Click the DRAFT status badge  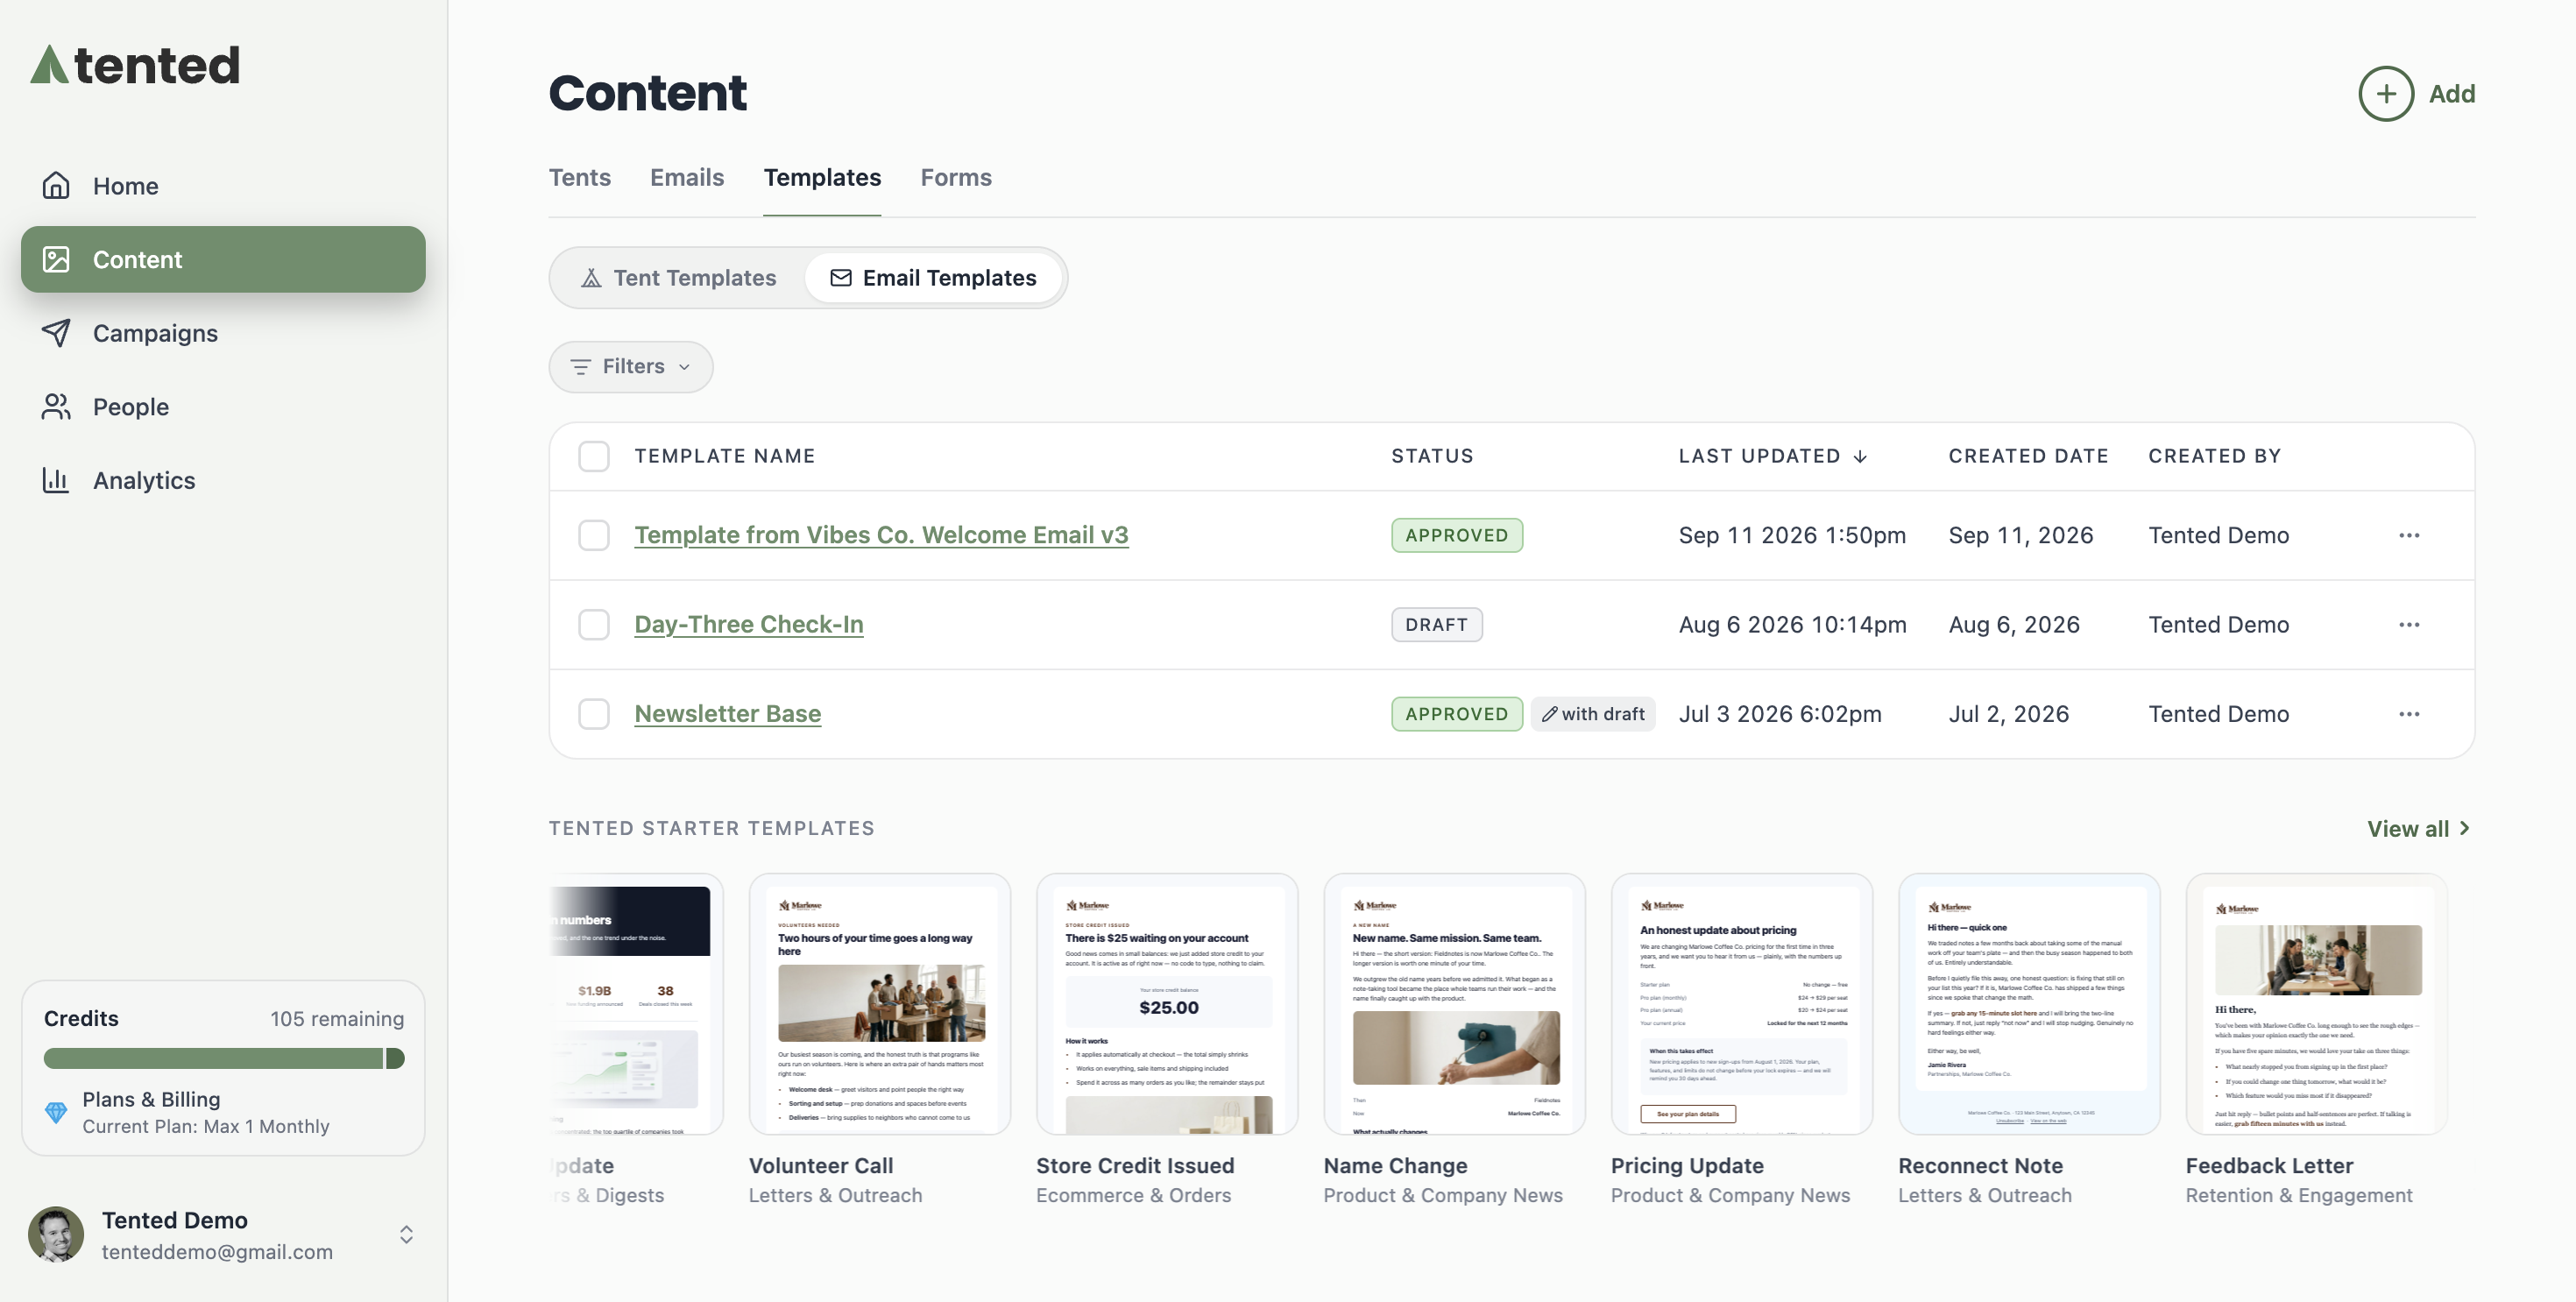1437,625
